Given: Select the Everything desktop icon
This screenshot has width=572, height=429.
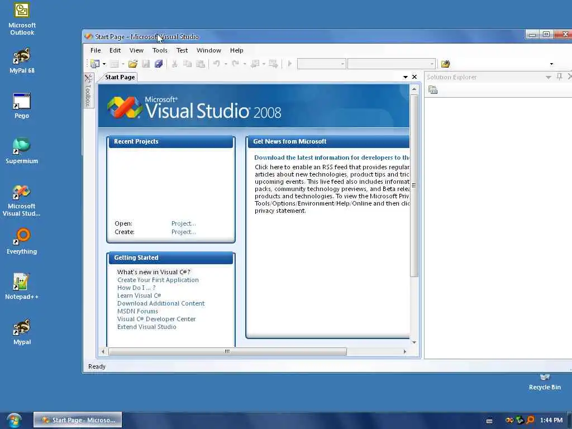Looking at the screenshot, I should (22, 241).
